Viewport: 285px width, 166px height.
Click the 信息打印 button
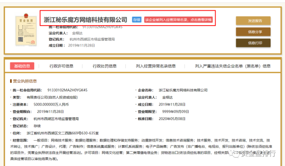pyautogui.click(x=253, y=43)
